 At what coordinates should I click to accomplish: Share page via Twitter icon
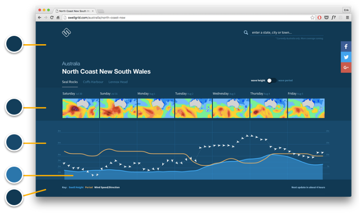[346, 57]
